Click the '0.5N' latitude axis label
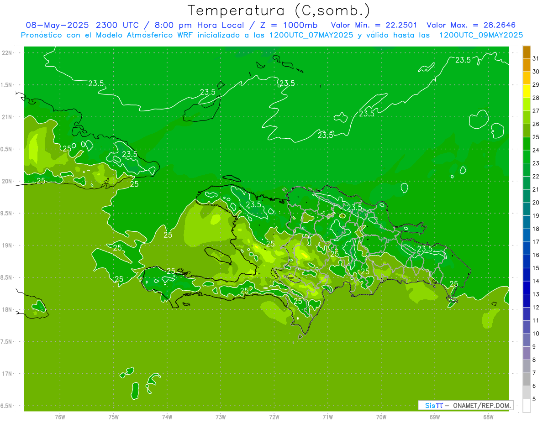The height and width of the screenshot is (423, 548). [x=7, y=149]
